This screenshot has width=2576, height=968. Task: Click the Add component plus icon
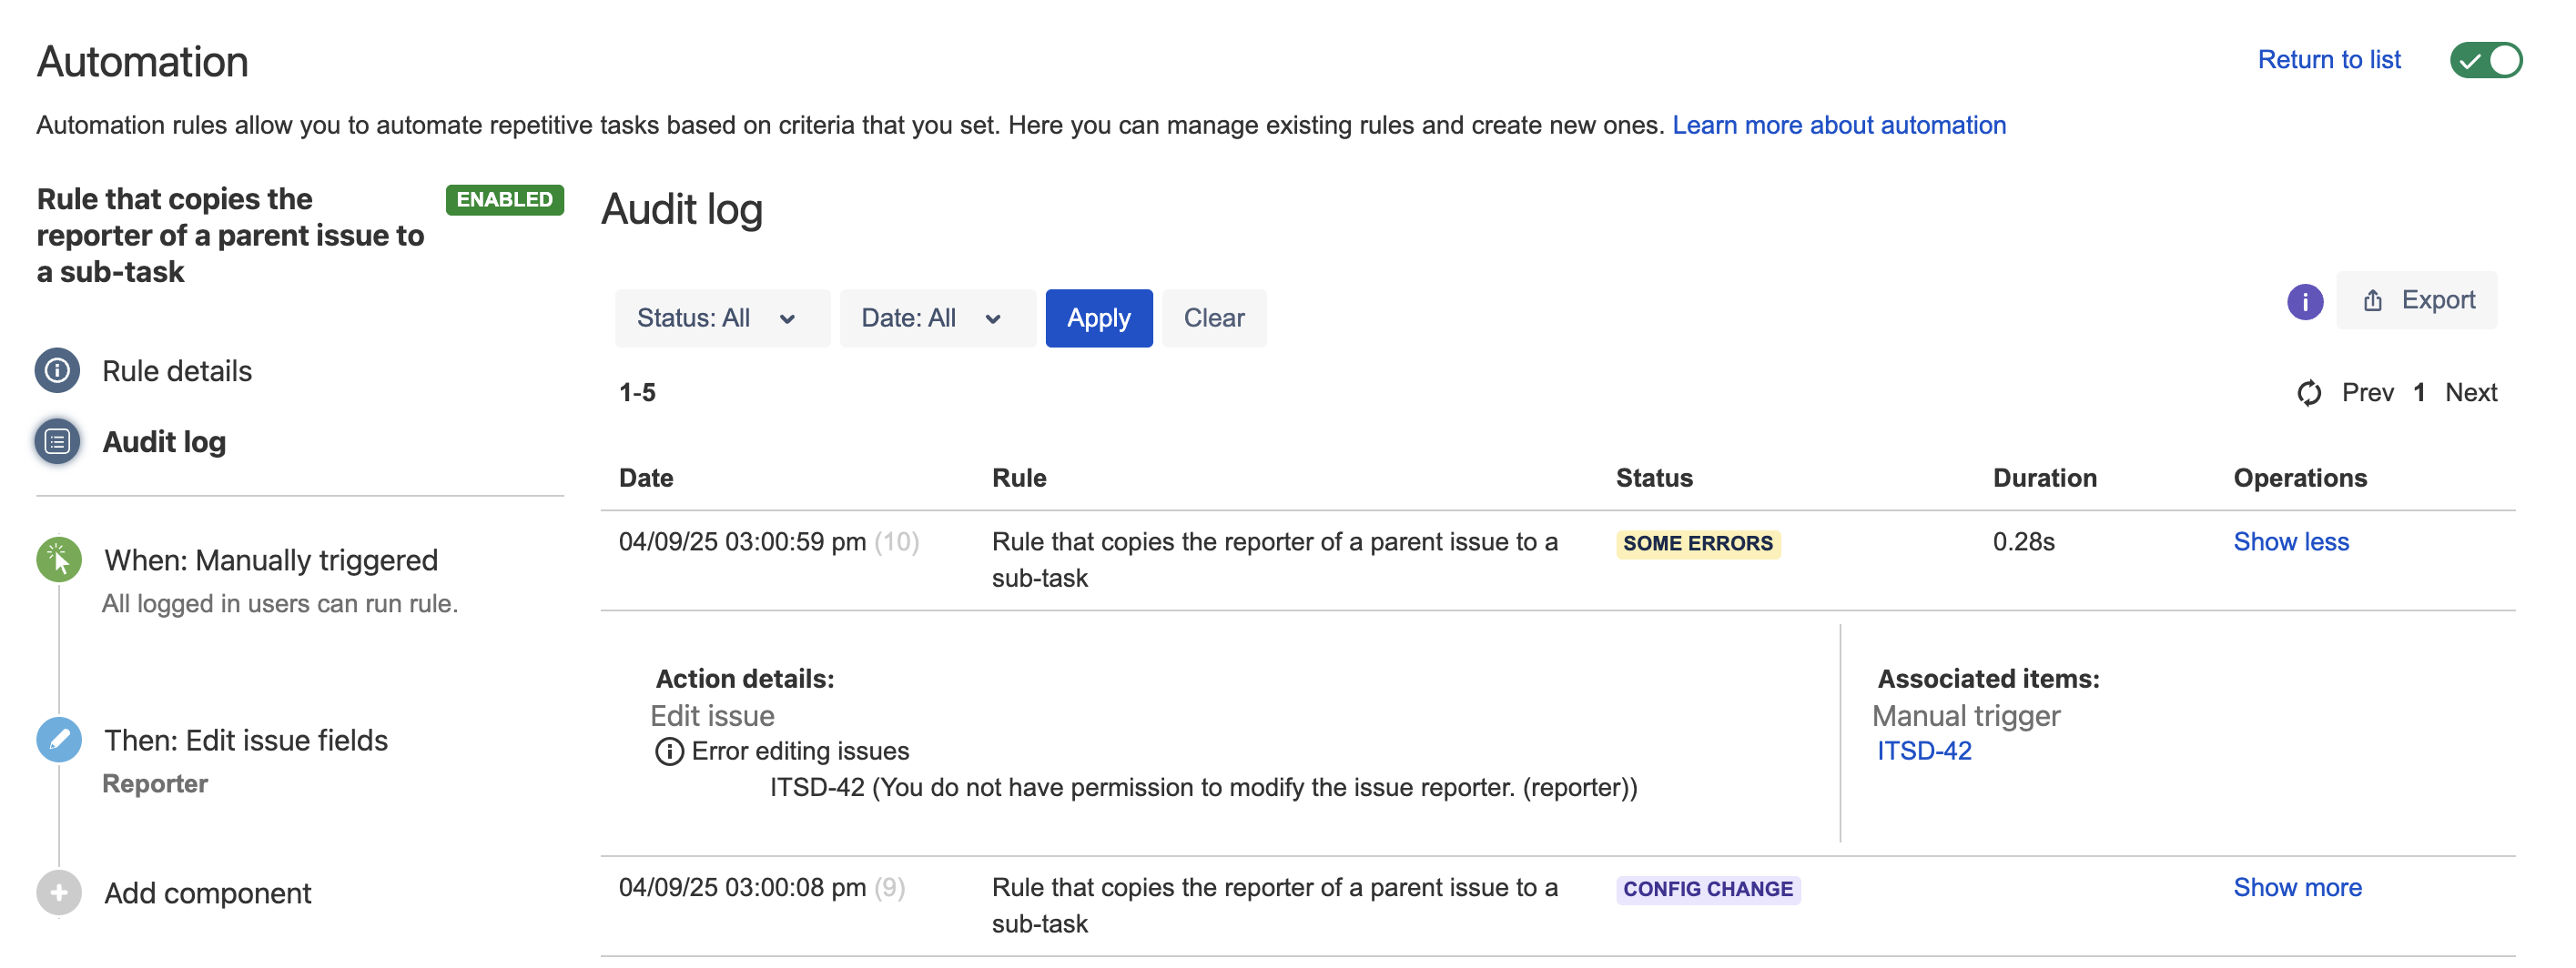pos(59,892)
